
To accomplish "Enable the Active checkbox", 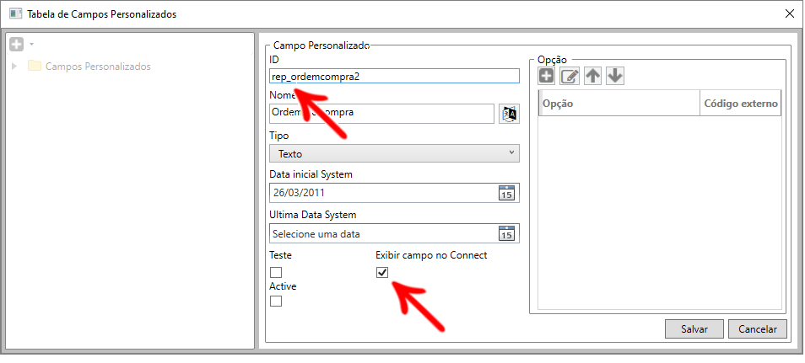I will click(x=276, y=301).
